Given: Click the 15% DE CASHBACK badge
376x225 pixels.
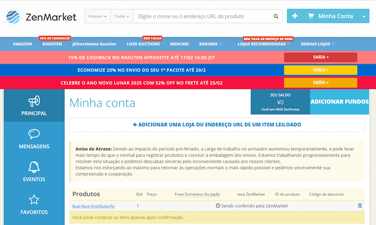Looking at the screenshot, I should [x=55, y=38].
